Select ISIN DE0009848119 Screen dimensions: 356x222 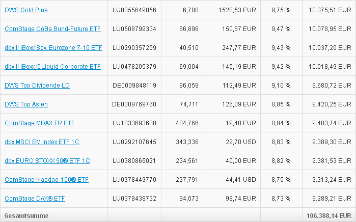(x=134, y=86)
